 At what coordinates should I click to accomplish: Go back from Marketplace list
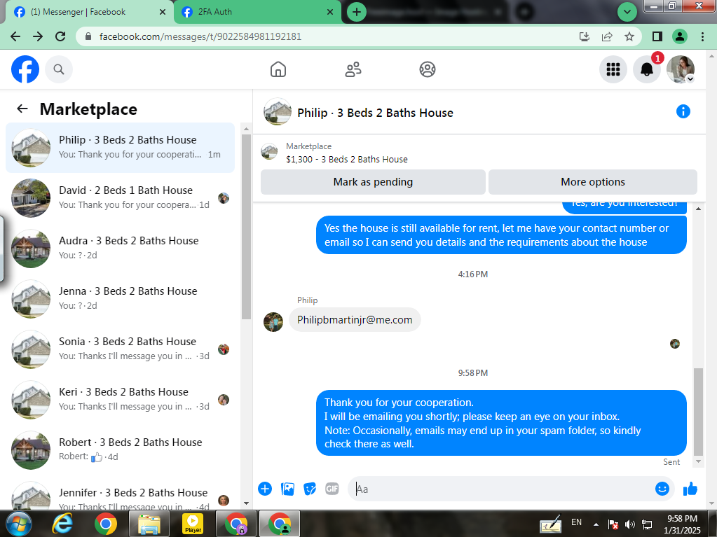click(x=22, y=109)
